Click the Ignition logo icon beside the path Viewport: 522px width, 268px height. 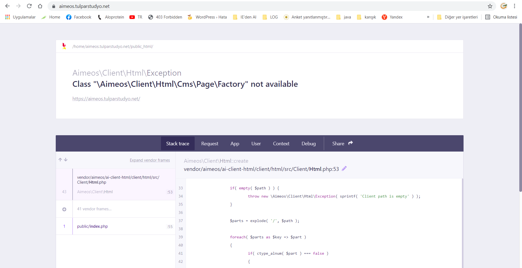point(64,46)
